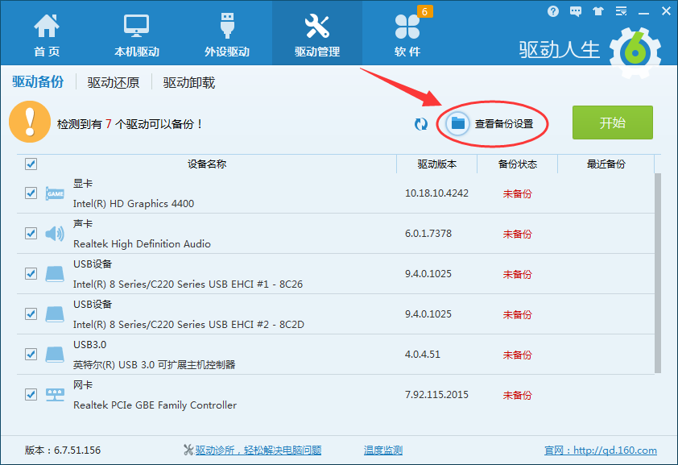Click the 显卡 graphics card icon
The width and height of the screenshot is (678, 465).
point(55,193)
